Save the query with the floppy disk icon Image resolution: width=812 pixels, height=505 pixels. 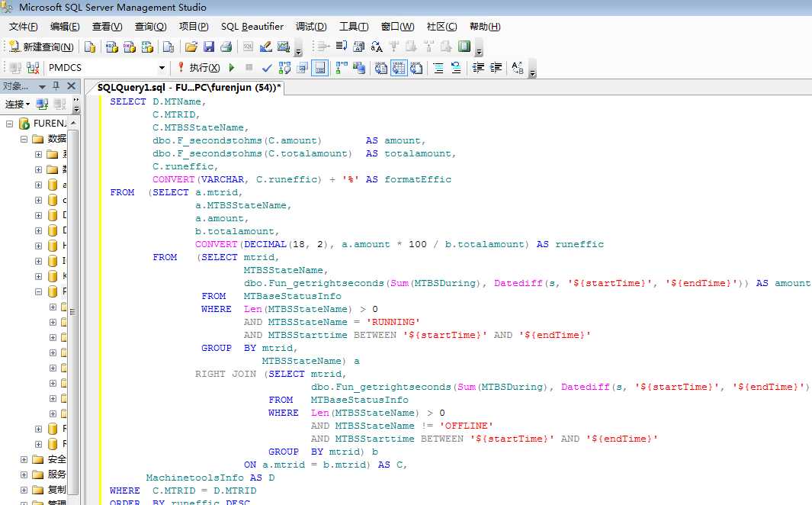tap(209, 47)
